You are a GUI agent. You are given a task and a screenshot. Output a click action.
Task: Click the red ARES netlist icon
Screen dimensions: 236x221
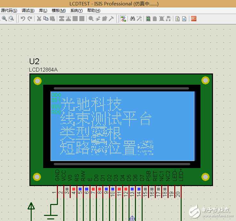click(194, 19)
